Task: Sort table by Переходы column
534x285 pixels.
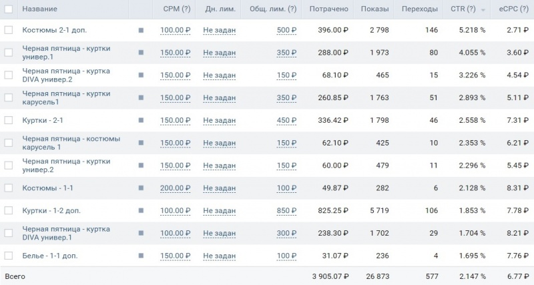Action: point(420,9)
